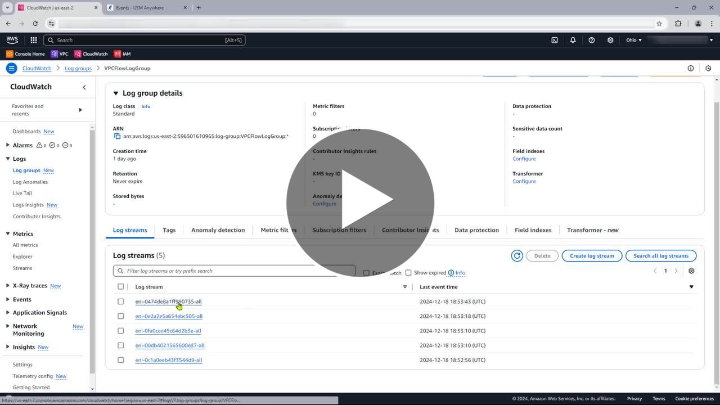The image size is (720, 405).
Task: Click the Create log stream button
Action: point(591,256)
